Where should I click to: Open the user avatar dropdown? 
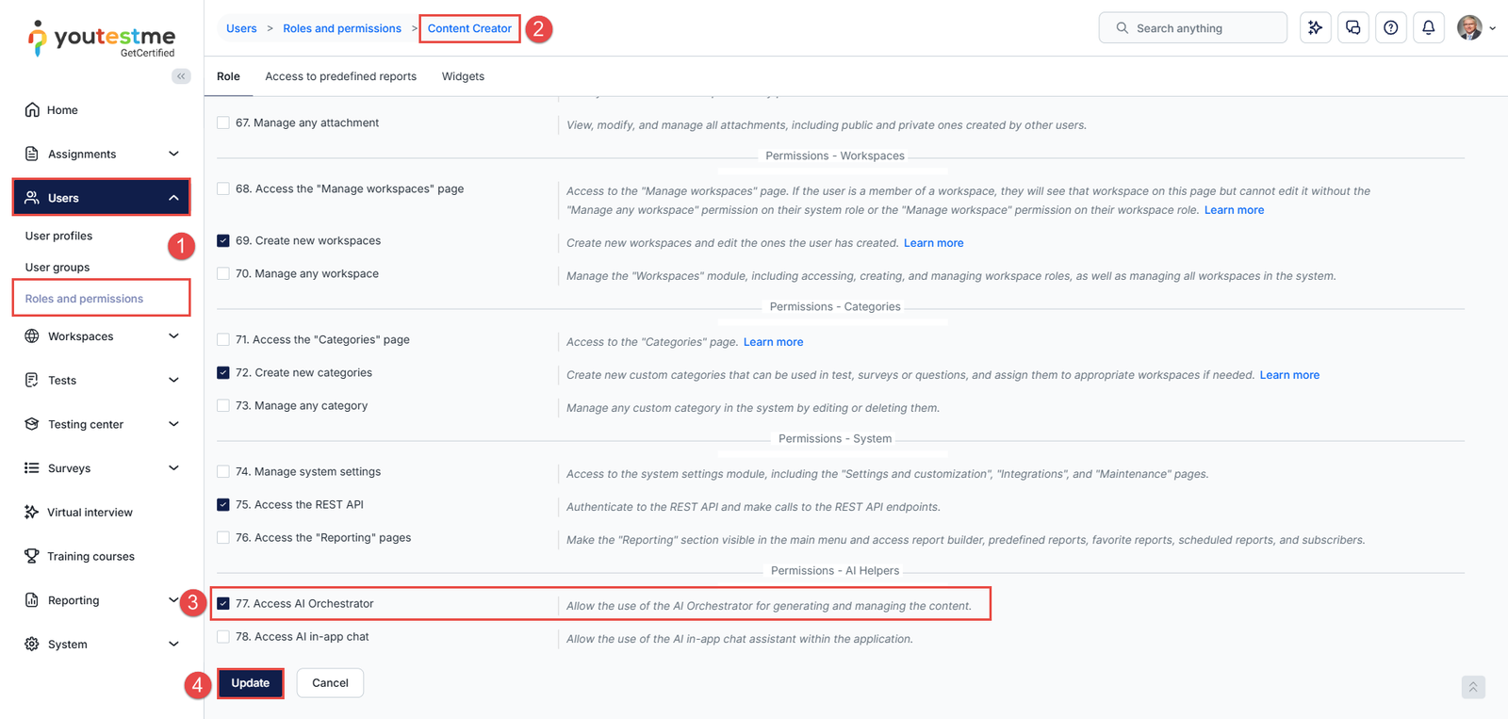point(1475,28)
